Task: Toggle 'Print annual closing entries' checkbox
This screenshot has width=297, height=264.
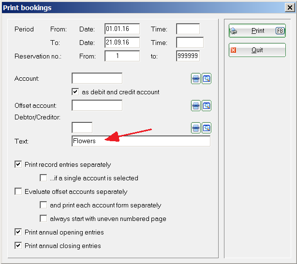Action: point(18,246)
